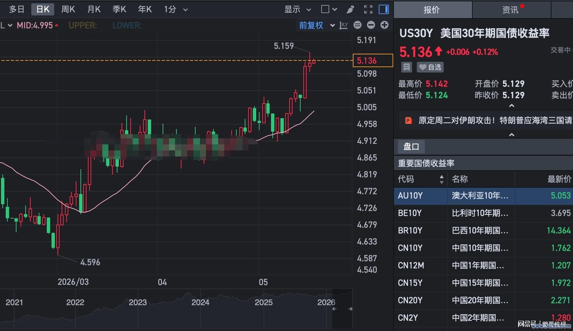The height and width of the screenshot is (331, 573).
Task: Select the CN20Y row
Action: click(483, 300)
